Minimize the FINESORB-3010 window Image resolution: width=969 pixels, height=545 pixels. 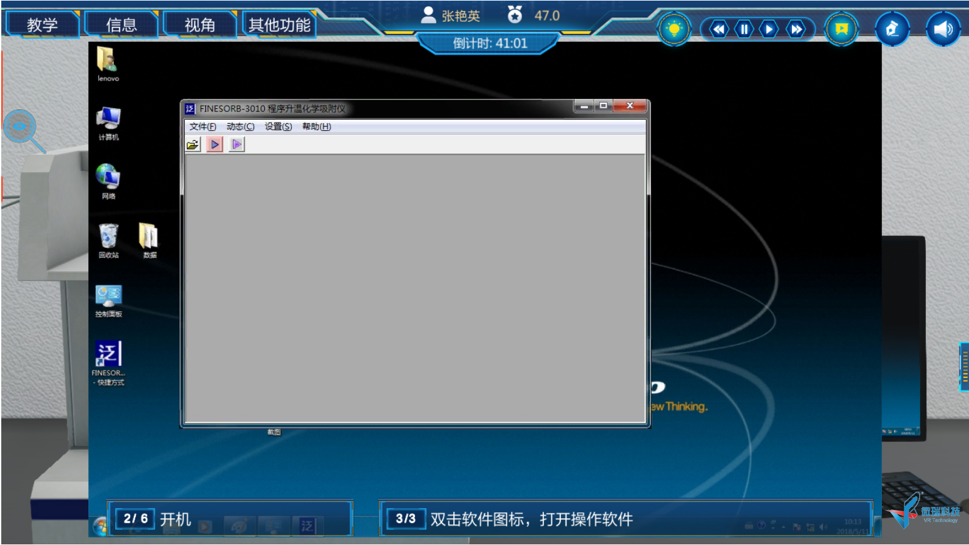[x=584, y=106]
